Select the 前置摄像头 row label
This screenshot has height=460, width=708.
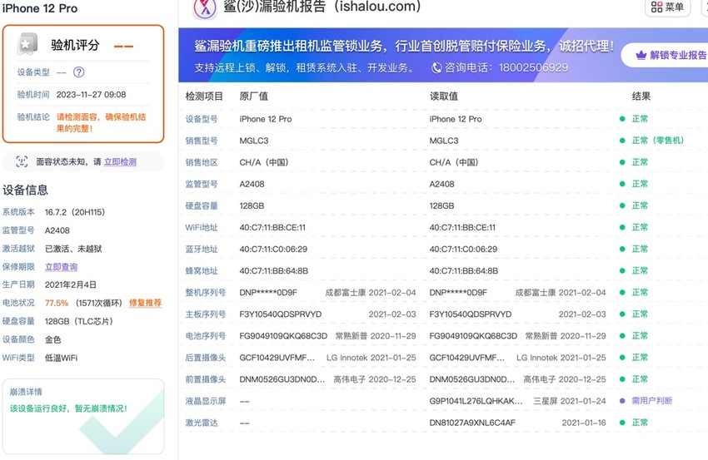(206, 379)
